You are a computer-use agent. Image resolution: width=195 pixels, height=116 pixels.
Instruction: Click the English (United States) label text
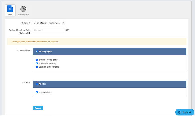49,60
